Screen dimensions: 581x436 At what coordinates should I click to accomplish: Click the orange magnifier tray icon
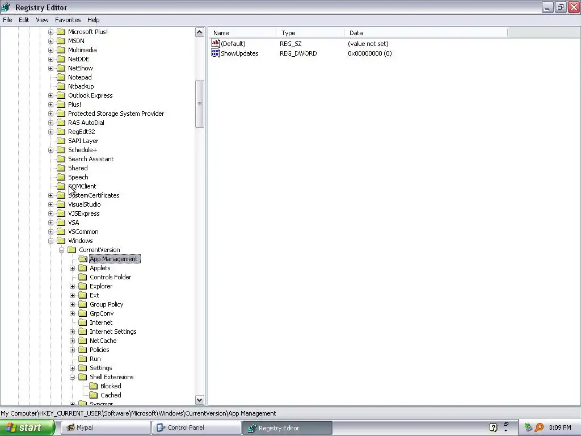539,427
